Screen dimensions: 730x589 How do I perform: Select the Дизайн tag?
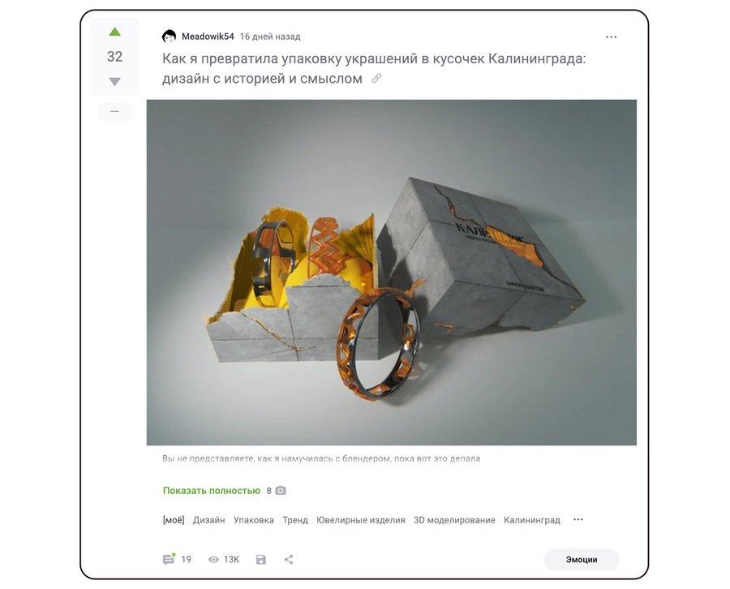(x=209, y=520)
